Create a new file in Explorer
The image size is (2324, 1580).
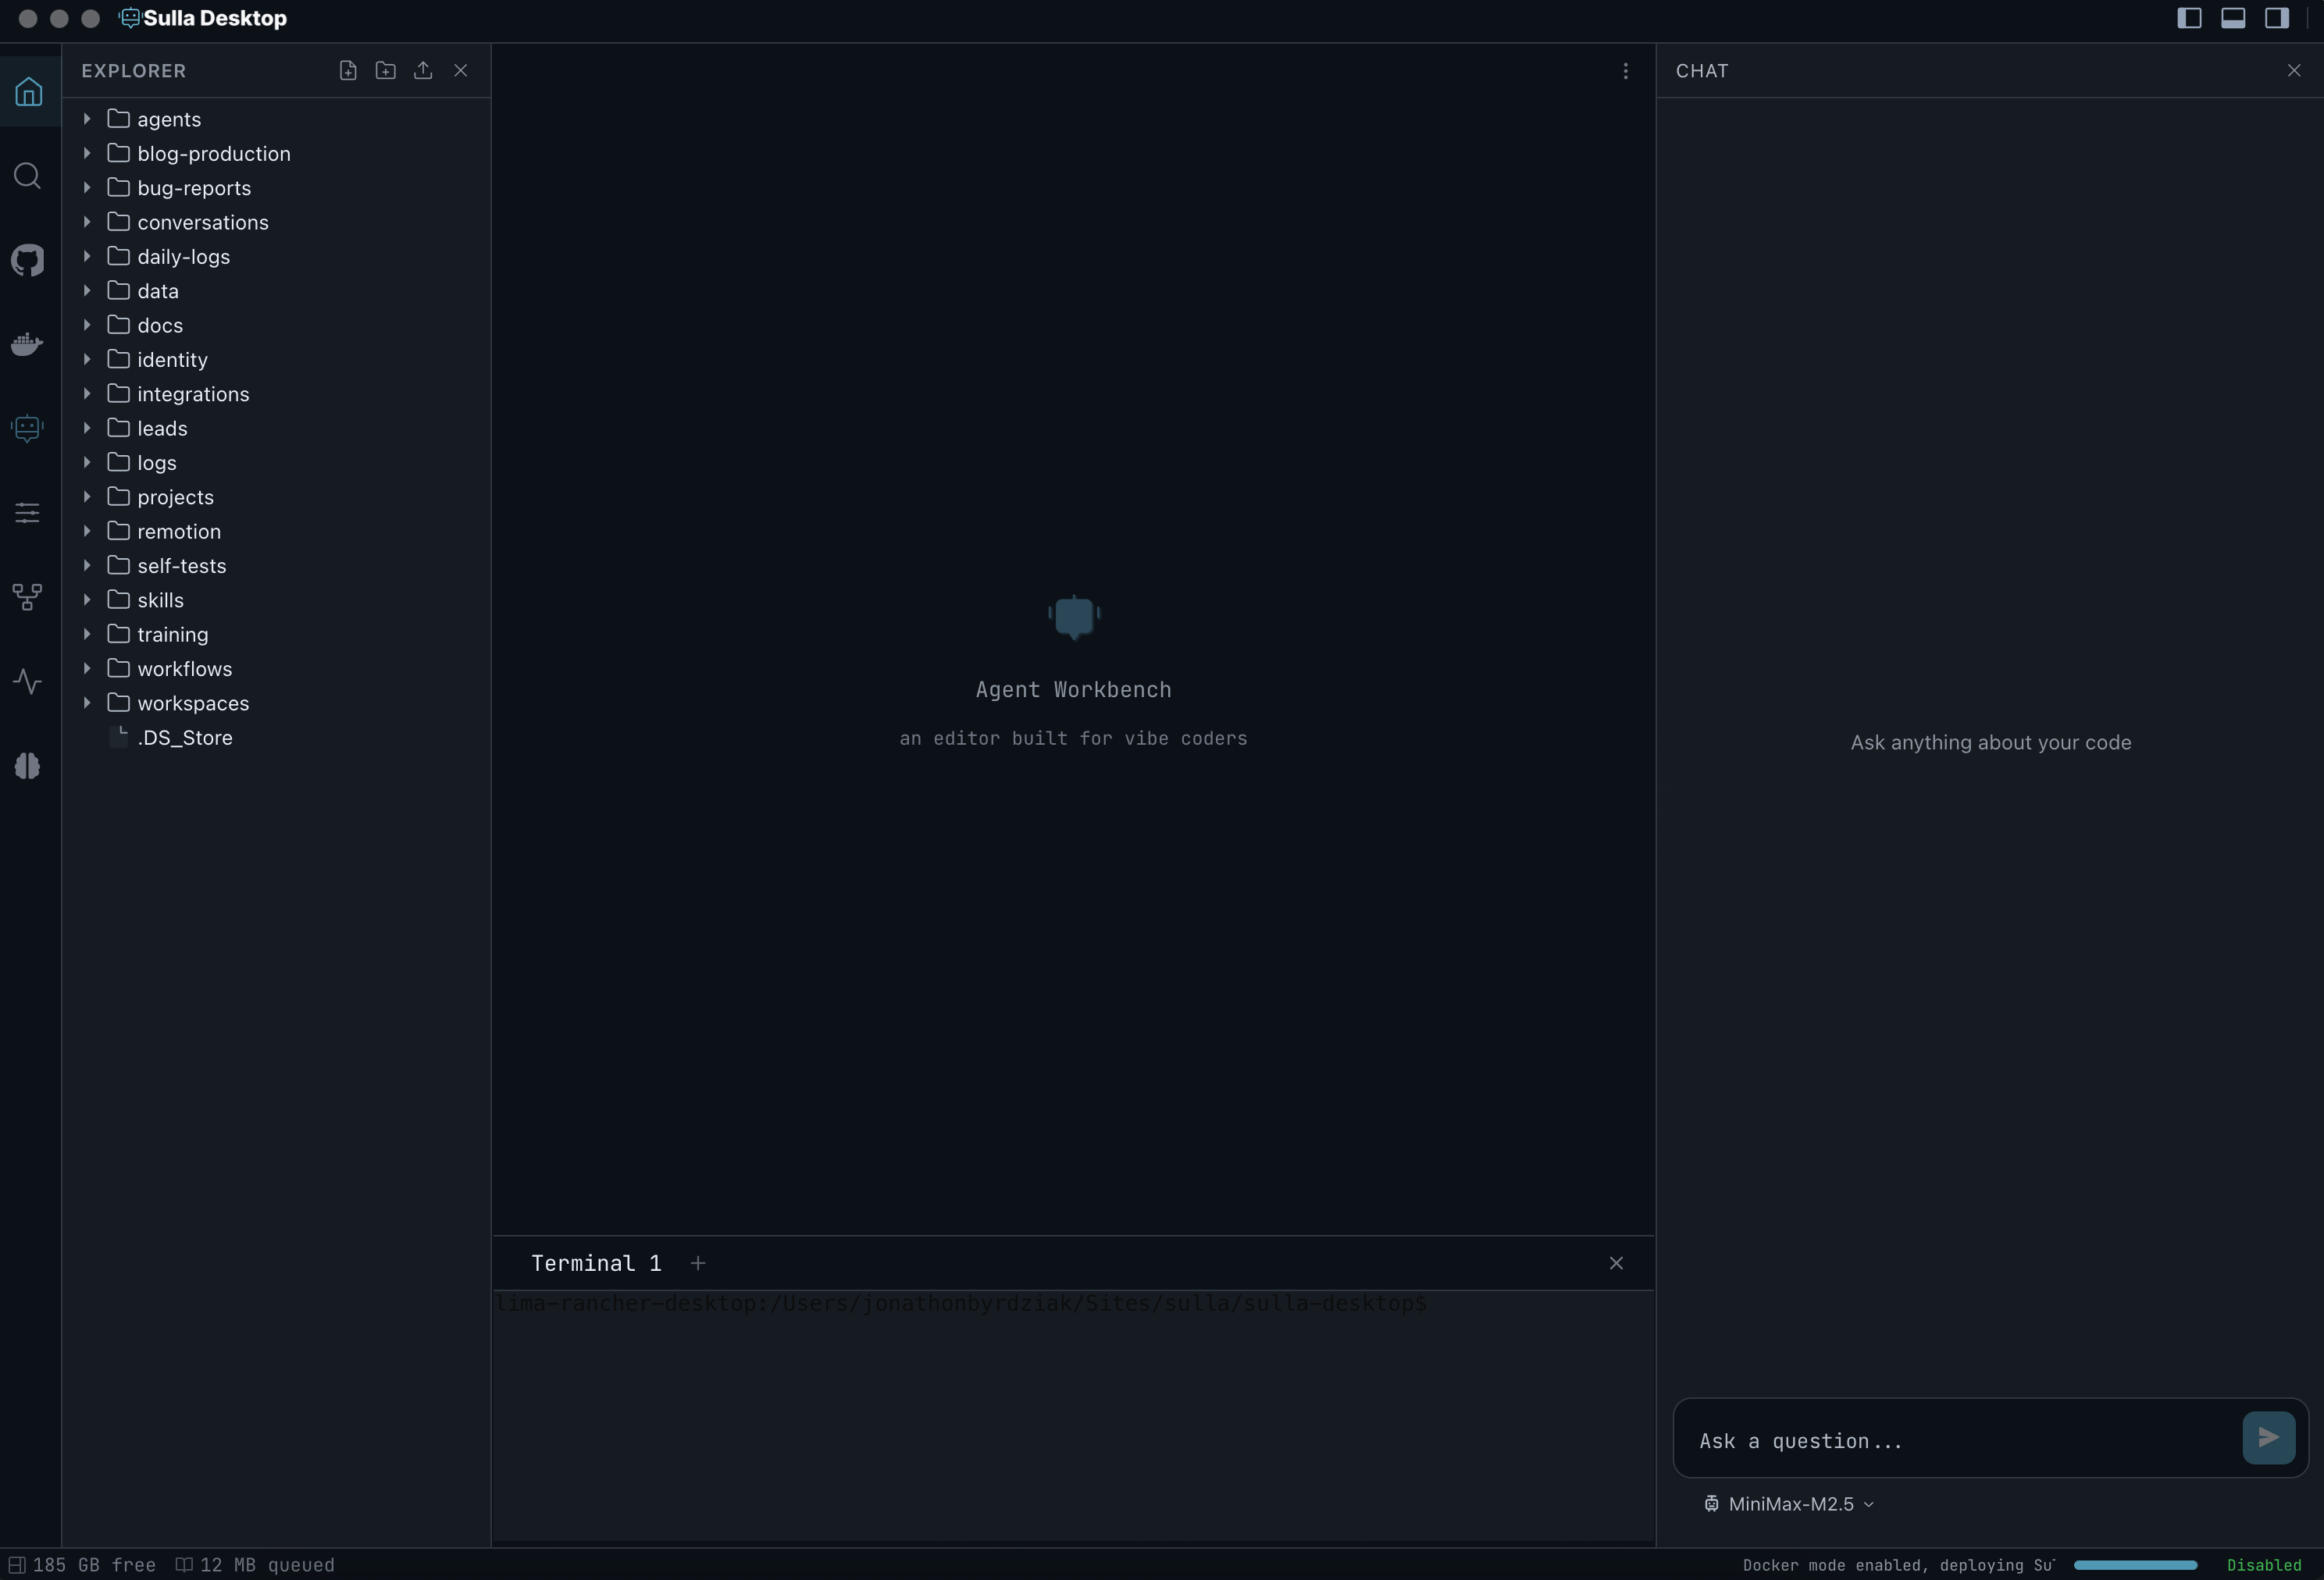pos(348,70)
